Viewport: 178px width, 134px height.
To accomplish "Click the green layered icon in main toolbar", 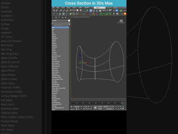I will [121, 10].
